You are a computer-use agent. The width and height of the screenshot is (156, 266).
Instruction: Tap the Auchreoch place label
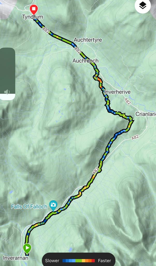click(86, 61)
